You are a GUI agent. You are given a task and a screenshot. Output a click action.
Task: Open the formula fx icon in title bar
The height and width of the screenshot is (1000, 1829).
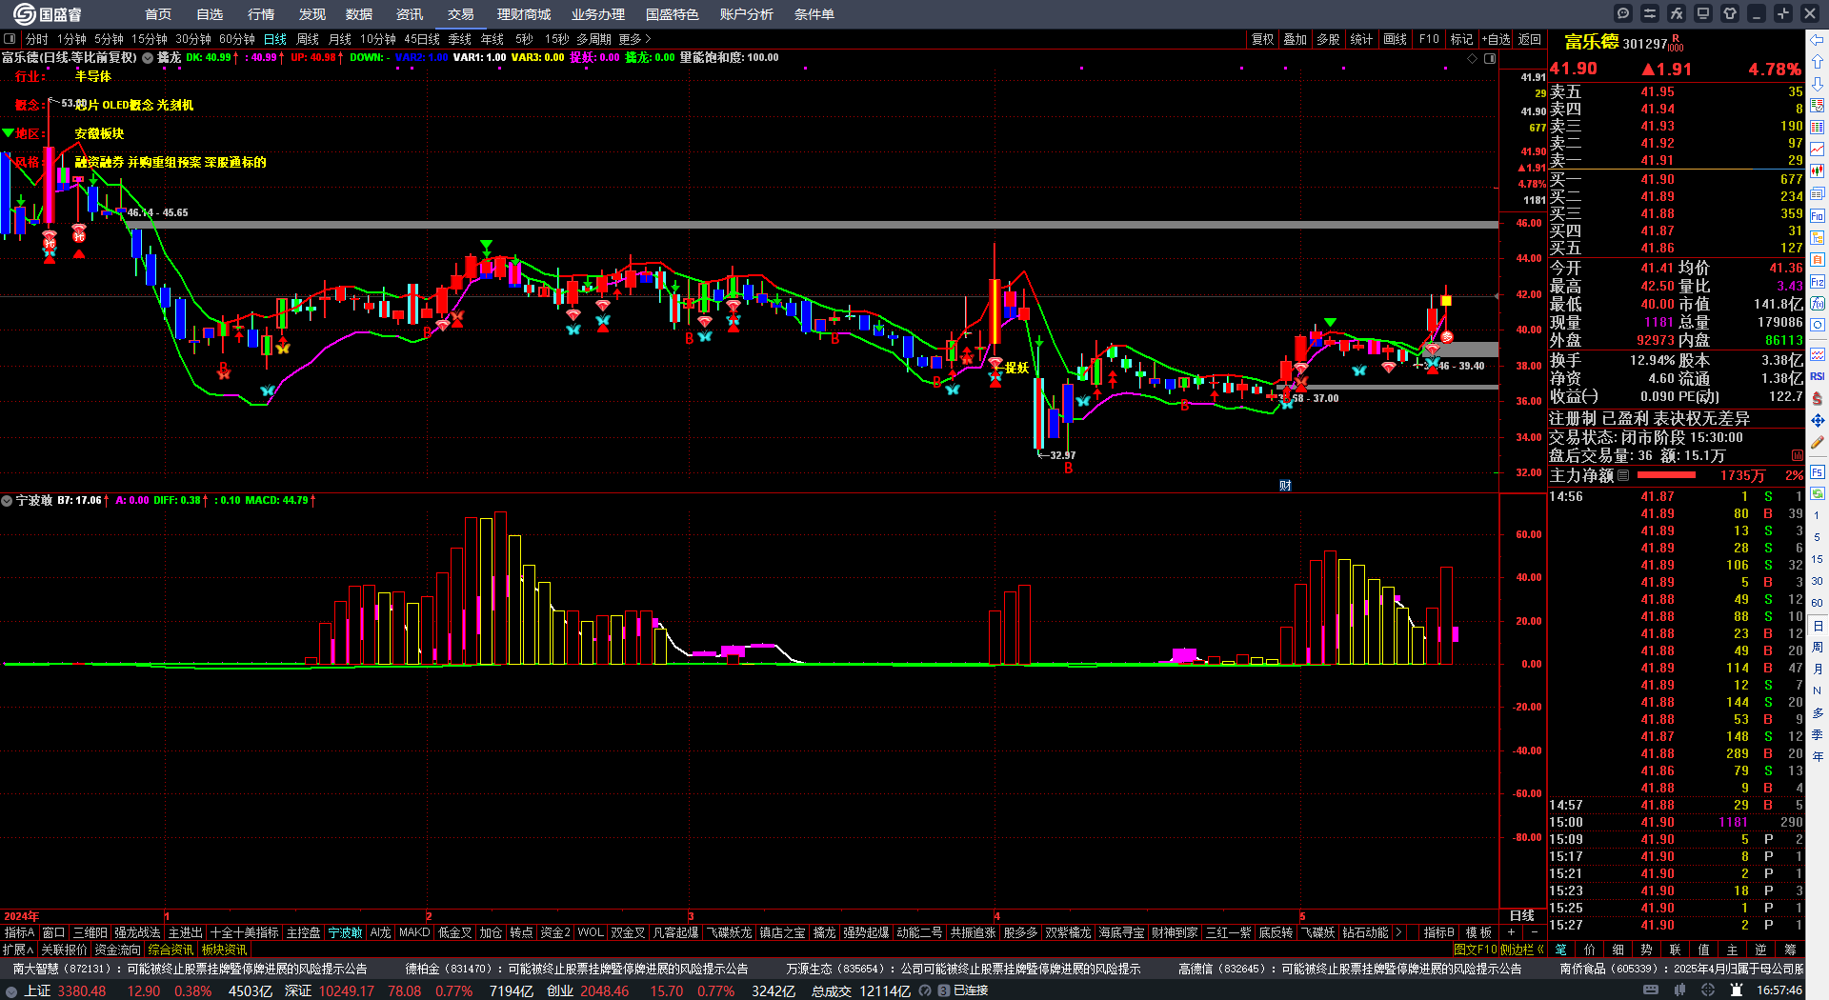(x=1677, y=13)
